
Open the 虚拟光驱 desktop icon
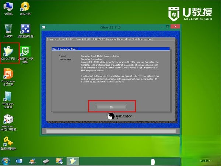(x=25, y=8)
